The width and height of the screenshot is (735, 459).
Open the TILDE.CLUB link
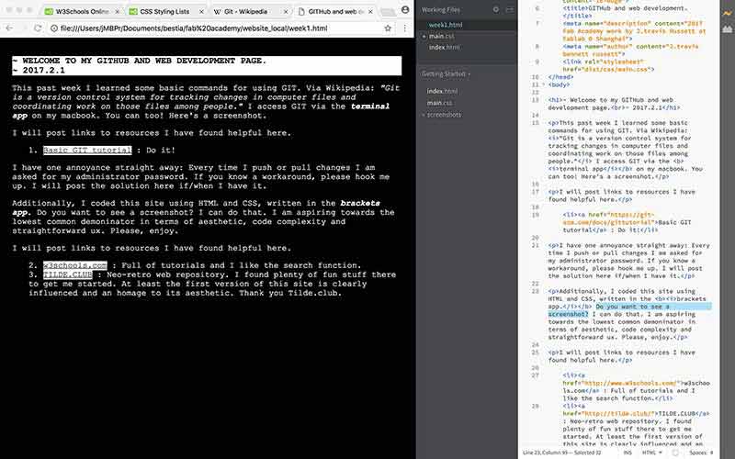point(67,274)
